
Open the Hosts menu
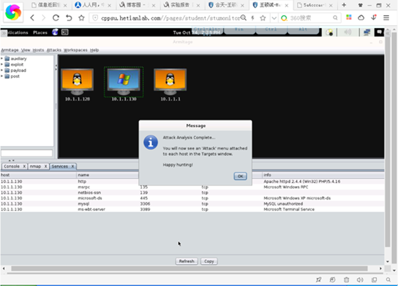pyautogui.click(x=38, y=50)
